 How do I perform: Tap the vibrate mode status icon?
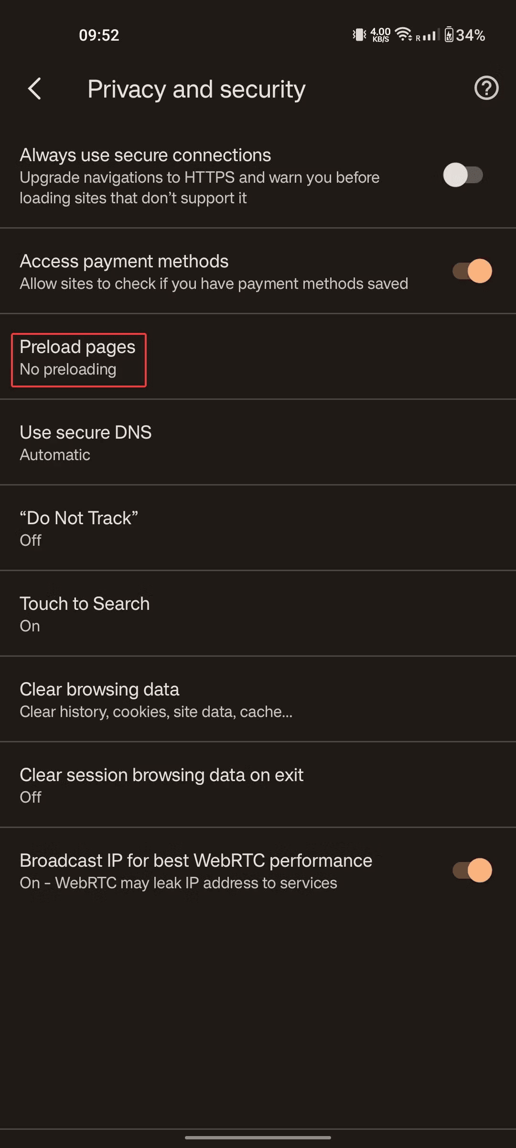pos(359,35)
